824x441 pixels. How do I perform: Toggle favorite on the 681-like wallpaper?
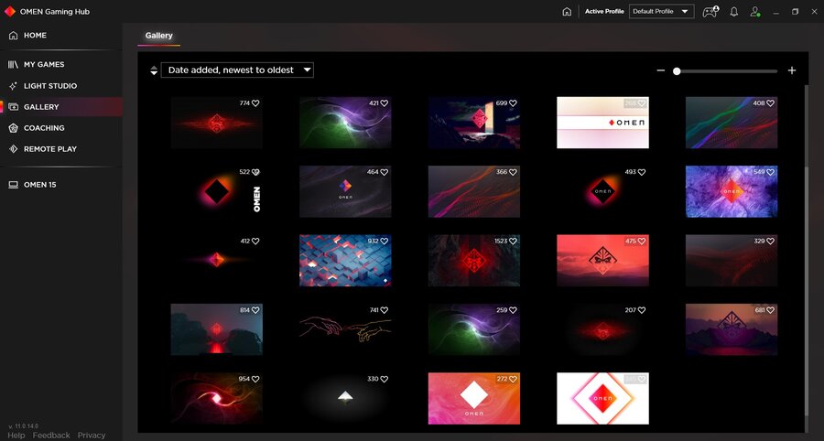click(x=770, y=310)
